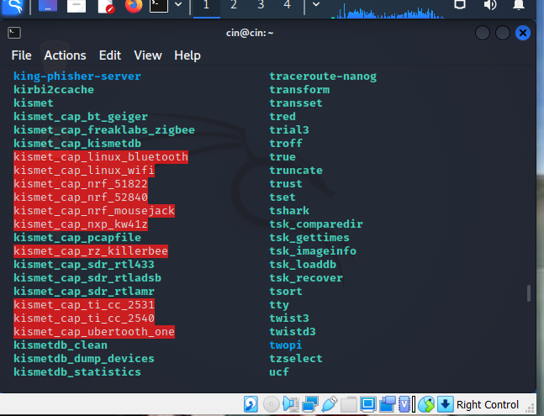Expand the dropdown arrow after workspace 4
This screenshot has width=544, height=416.
coord(316,4)
